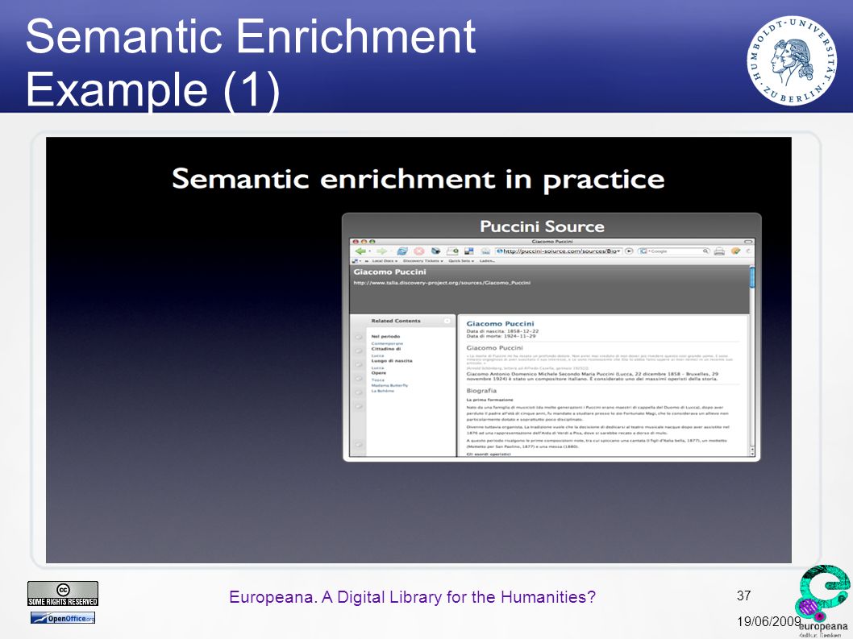Click the printer icon in browser toolbar
The width and height of the screenshot is (853, 639).
click(719, 251)
